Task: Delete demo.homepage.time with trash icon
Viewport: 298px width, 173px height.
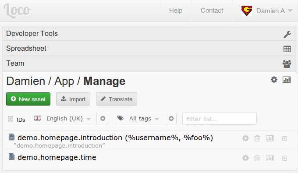Action: (x=257, y=158)
